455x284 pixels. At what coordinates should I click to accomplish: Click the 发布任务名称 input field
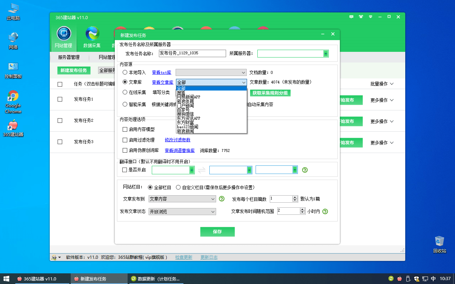coord(192,53)
